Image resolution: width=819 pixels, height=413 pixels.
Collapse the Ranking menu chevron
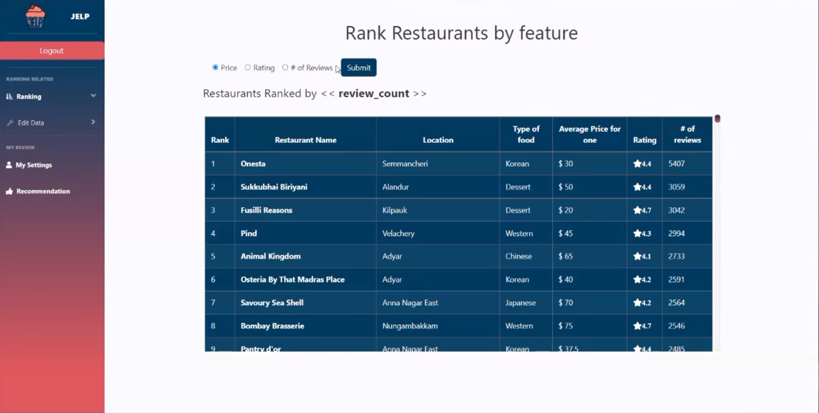pyautogui.click(x=93, y=96)
